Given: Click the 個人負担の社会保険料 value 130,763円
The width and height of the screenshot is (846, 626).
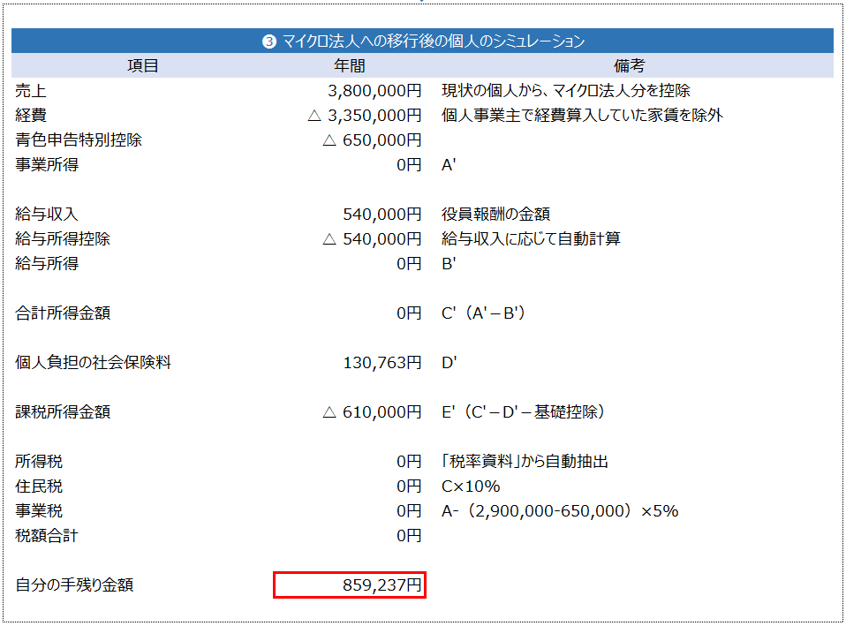Looking at the screenshot, I should coord(381,363).
